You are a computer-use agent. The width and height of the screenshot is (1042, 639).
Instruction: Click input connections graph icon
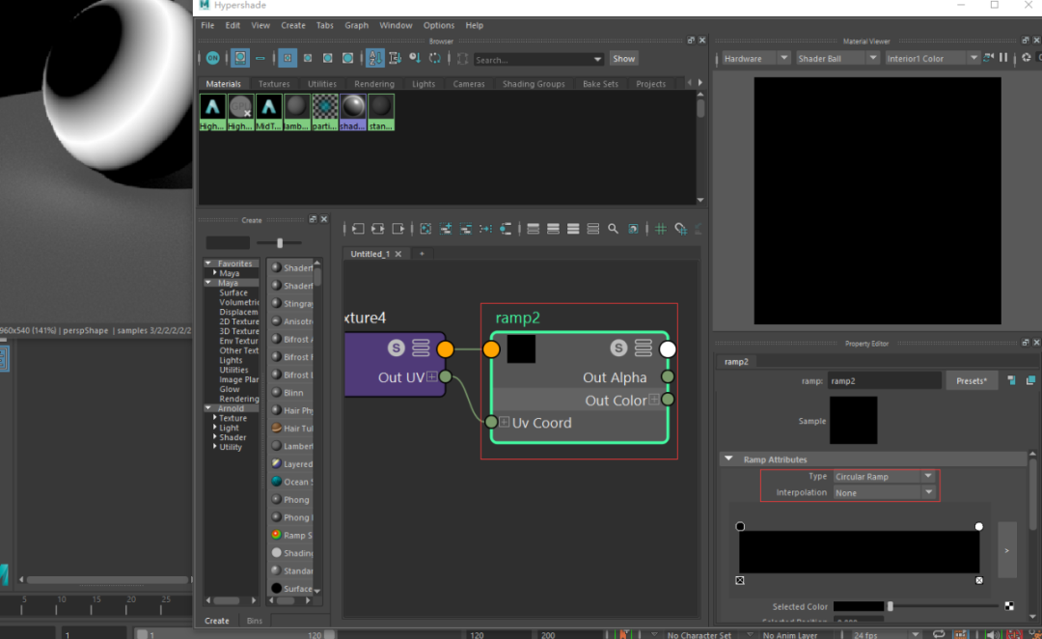coord(358,229)
